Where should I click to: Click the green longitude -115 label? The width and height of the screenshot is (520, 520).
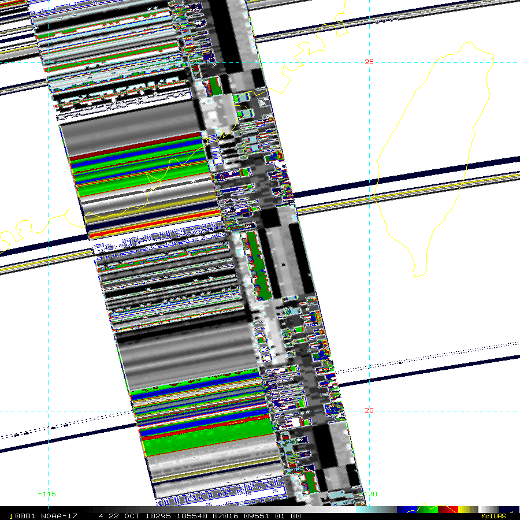(47, 494)
